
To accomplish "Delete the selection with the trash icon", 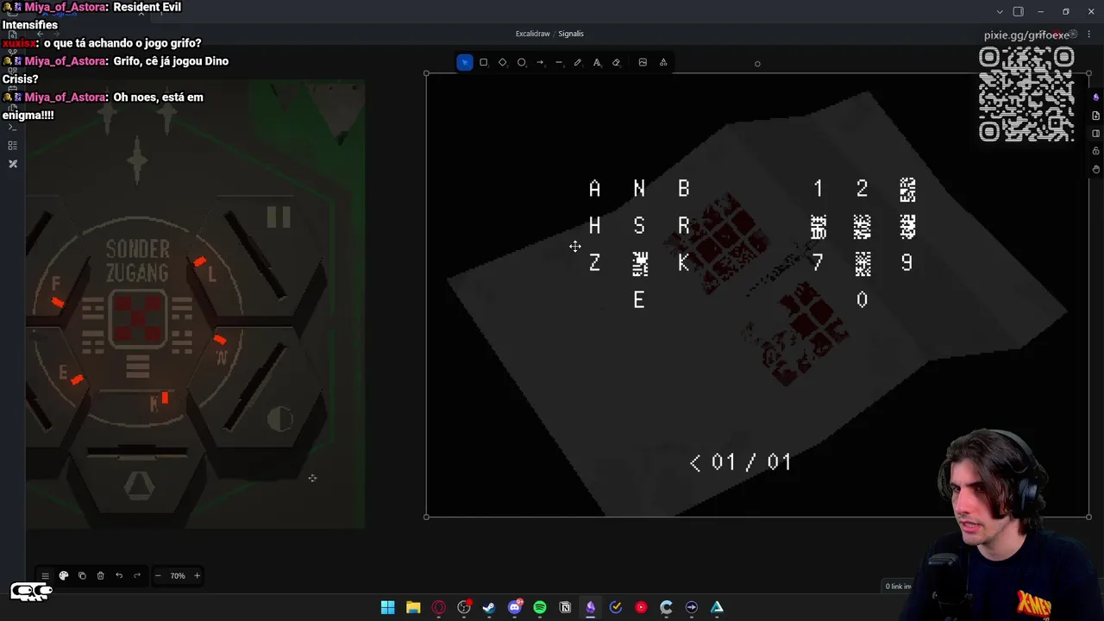I will click(100, 575).
